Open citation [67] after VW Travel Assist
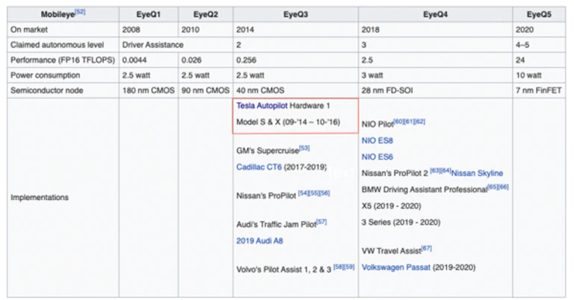Screen dimensions: 574x300 pyautogui.click(x=427, y=249)
